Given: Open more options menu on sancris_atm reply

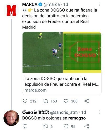Looking at the screenshot, I should pos(99,112).
